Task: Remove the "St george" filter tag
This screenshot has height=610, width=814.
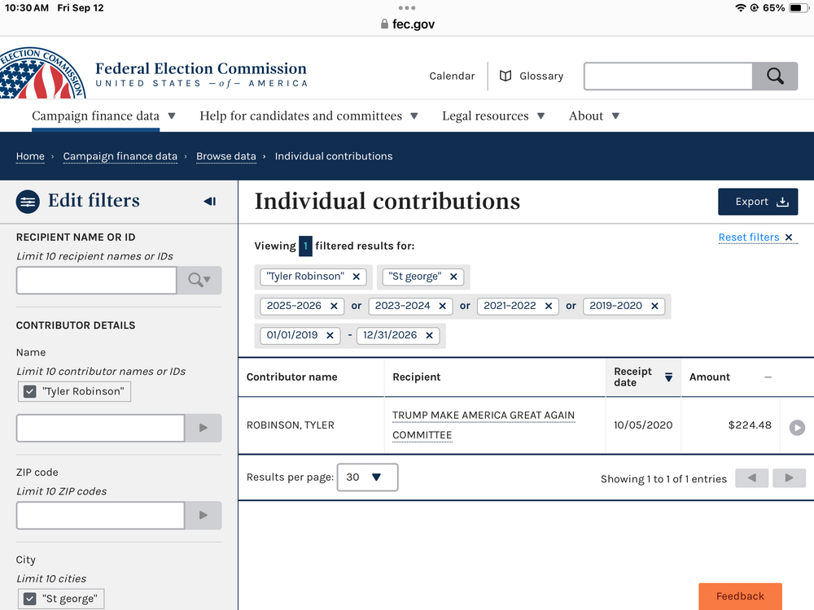Action: click(x=453, y=277)
